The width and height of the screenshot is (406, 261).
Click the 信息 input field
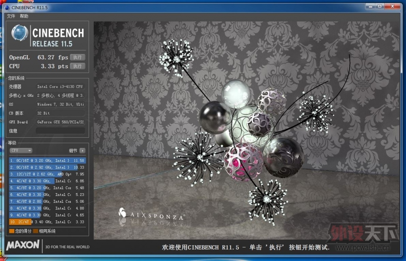click(60, 131)
